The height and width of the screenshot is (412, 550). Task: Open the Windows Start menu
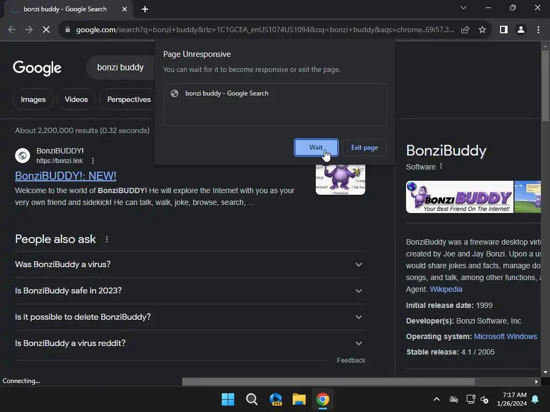coord(228,399)
